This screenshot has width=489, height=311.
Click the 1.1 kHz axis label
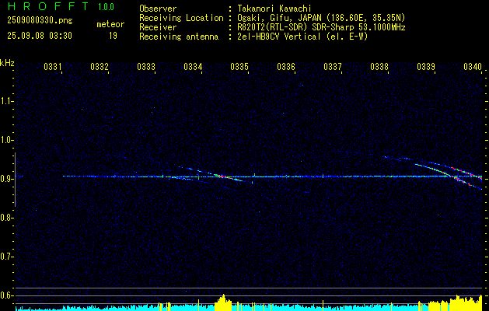6,101
